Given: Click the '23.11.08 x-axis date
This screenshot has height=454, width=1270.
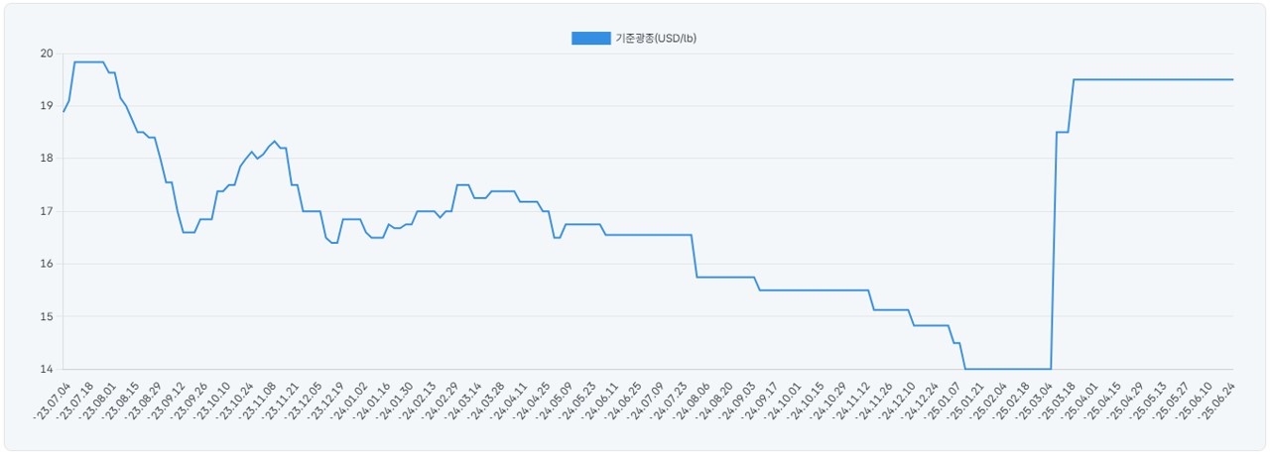Looking at the screenshot, I should tap(257, 400).
